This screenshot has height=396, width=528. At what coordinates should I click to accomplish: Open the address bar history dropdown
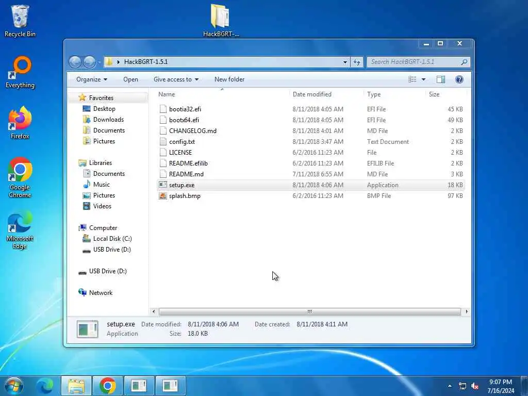point(345,62)
